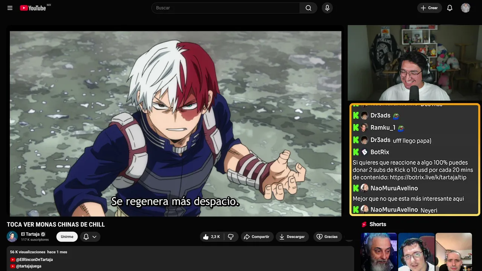The height and width of the screenshot is (271, 482).
Task: Click the title 'TOCA VER MONAS CHINAS DE CHILL'
Action: pyautogui.click(x=56, y=225)
